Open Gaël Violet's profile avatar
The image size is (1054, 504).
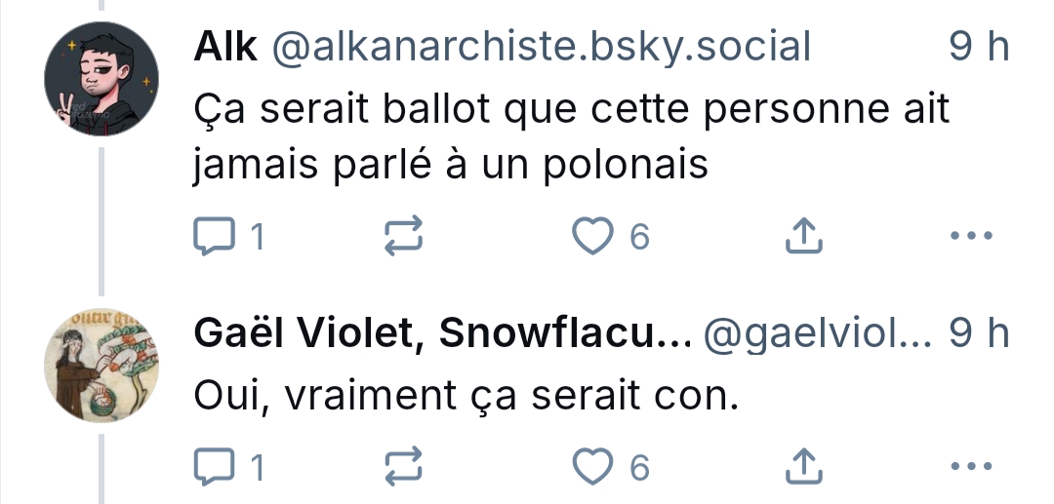(102, 366)
